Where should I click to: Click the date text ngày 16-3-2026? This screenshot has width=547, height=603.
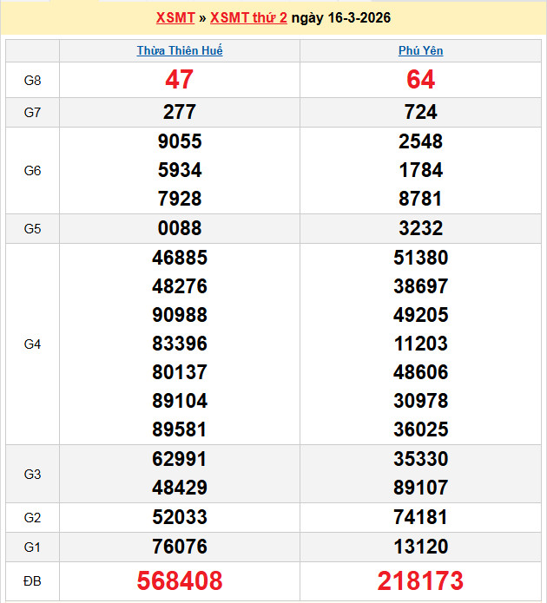point(340,17)
